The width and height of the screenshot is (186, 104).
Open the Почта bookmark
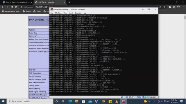click(37, 11)
